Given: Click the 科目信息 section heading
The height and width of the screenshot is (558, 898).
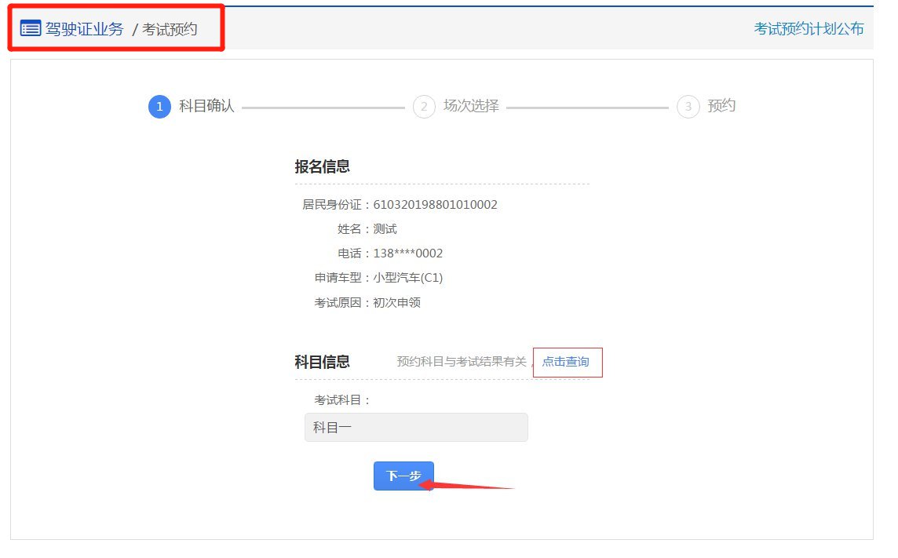Looking at the screenshot, I should [322, 362].
